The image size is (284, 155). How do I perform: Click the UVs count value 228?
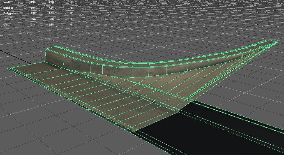51,24
